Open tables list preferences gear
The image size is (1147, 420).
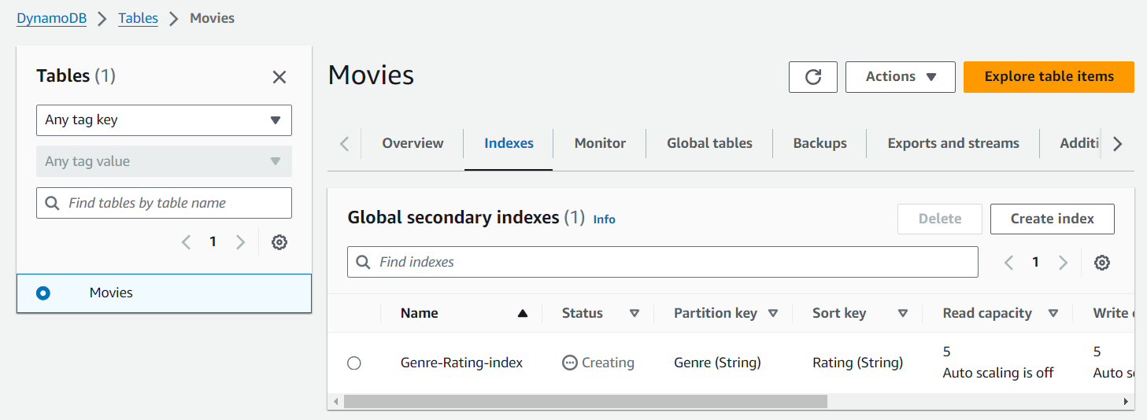(x=279, y=242)
